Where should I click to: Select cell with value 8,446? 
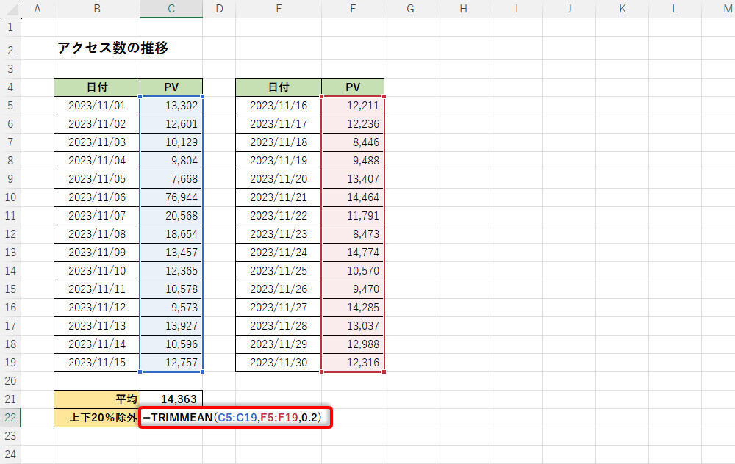[353, 142]
